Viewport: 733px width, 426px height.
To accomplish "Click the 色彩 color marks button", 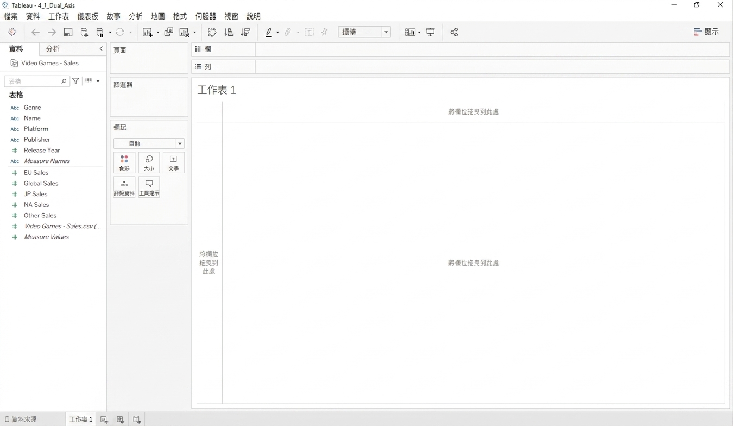I will point(124,163).
